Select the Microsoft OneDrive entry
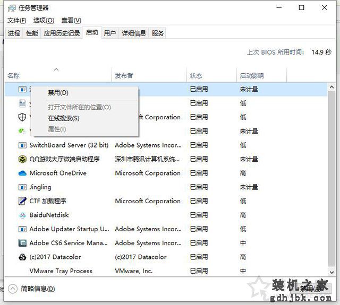Image resolution: width=340 pixels, height=305 pixels. coord(166,173)
